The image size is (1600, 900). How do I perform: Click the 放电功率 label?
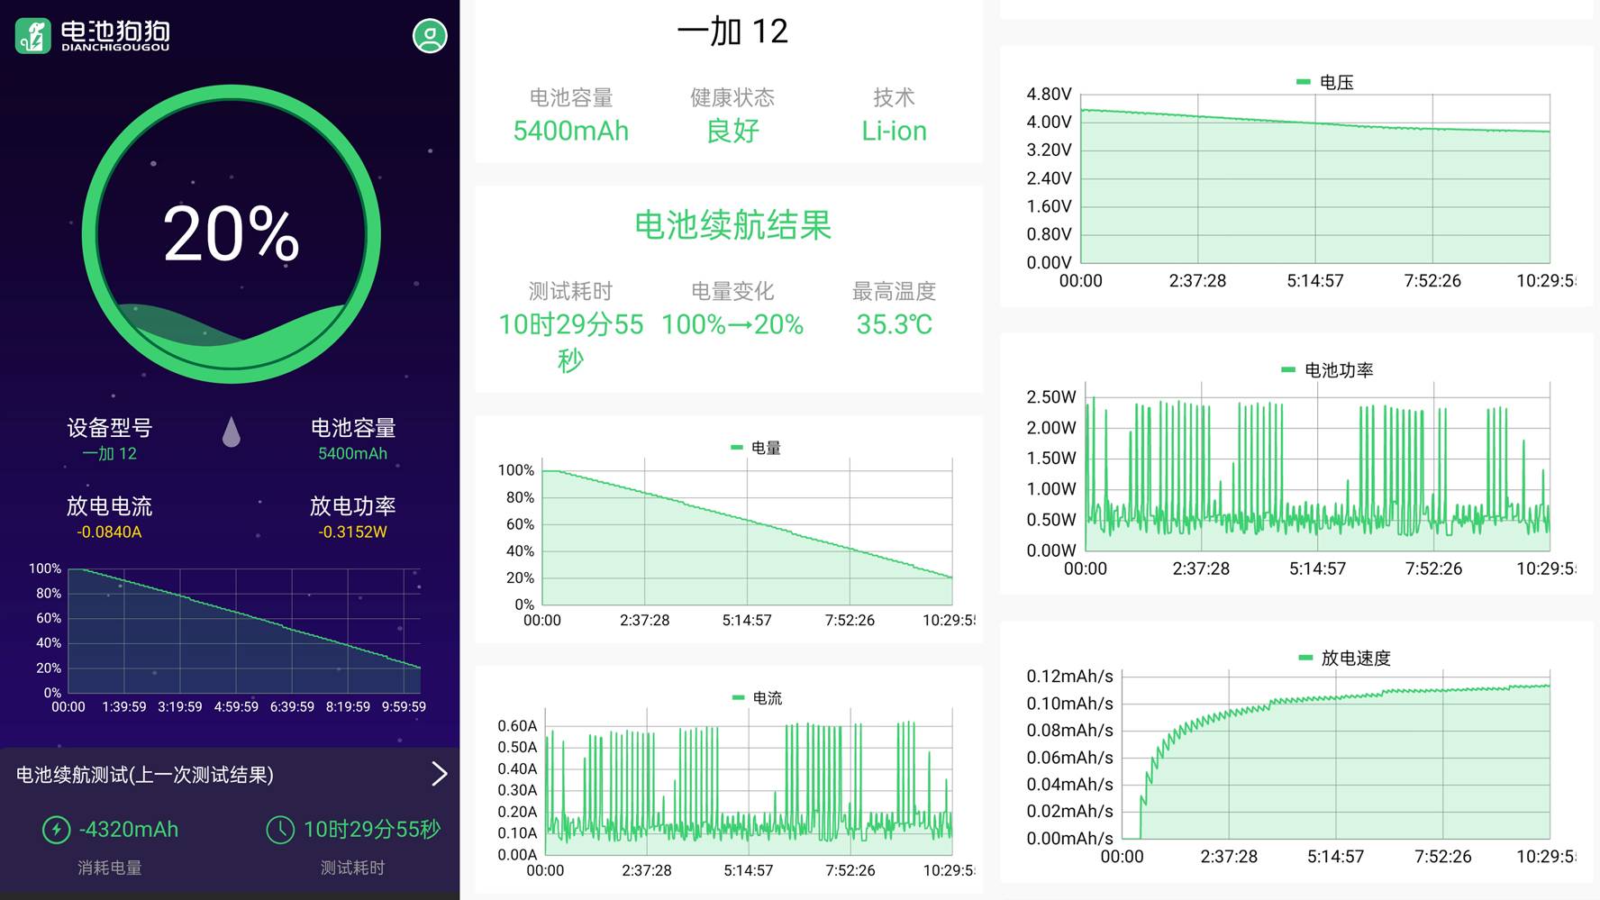click(352, 506)
